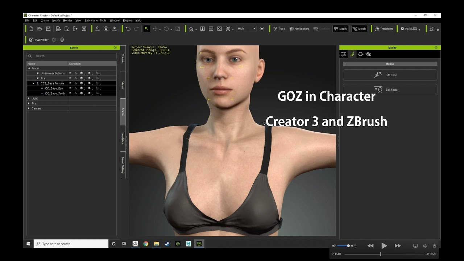Viewport: 464px width, 261px height.
Task: Choose the Rotate tool icon
Action: (166, 29)
